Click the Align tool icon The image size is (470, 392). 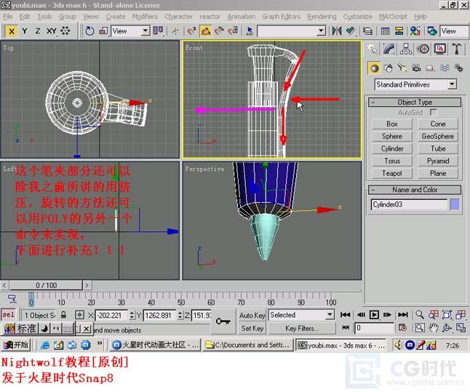350,31
